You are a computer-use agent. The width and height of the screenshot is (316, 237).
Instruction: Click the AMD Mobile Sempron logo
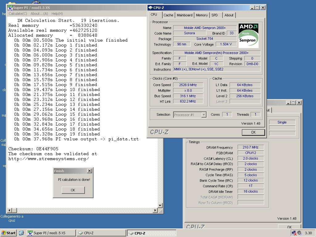pos(248,36)
